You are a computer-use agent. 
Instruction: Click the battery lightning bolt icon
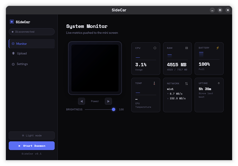(x=218, y=48)
